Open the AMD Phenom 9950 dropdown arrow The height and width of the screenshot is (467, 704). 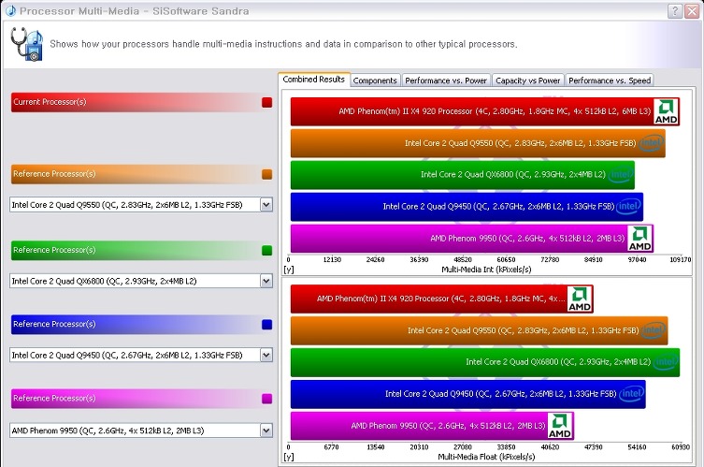coord(266,431)
